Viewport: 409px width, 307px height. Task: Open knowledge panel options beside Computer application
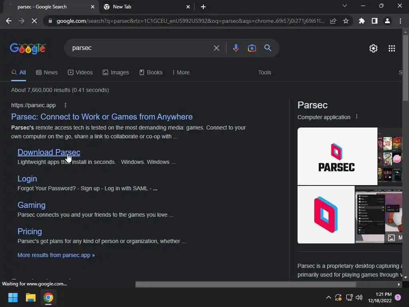(x=357, y=117)
